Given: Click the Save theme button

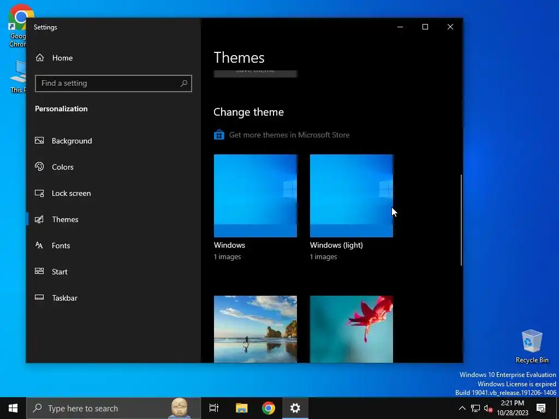Looking at the screenshot, I should pyautogui.click(x=255, y=74).
